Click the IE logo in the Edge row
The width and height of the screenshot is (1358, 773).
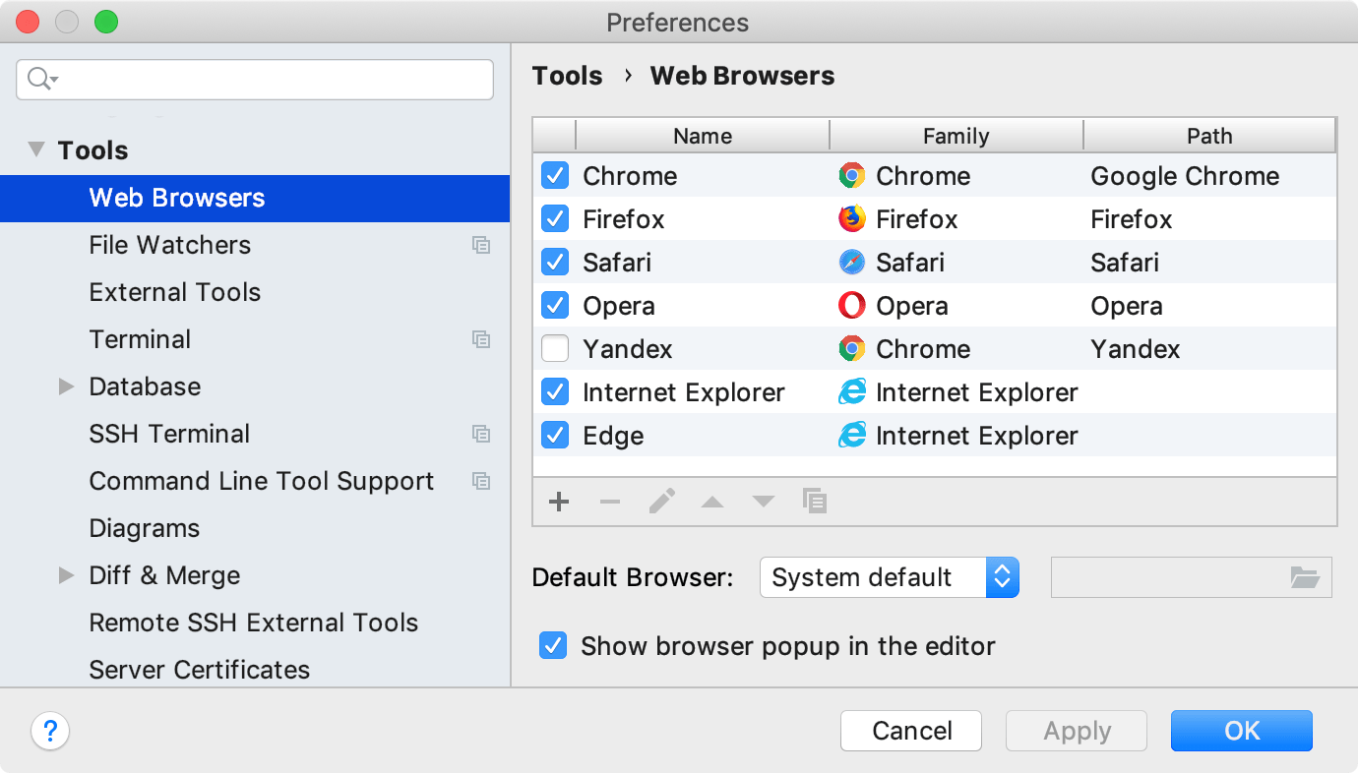851,436
